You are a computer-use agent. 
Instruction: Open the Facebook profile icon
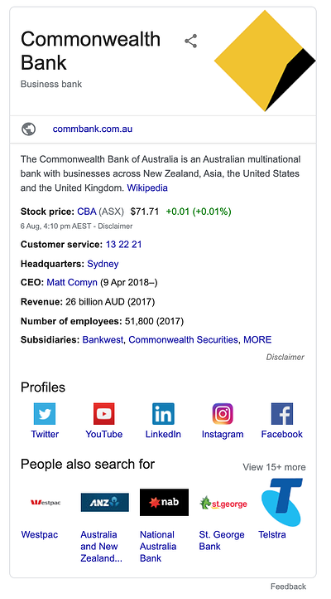pos(282,414)
